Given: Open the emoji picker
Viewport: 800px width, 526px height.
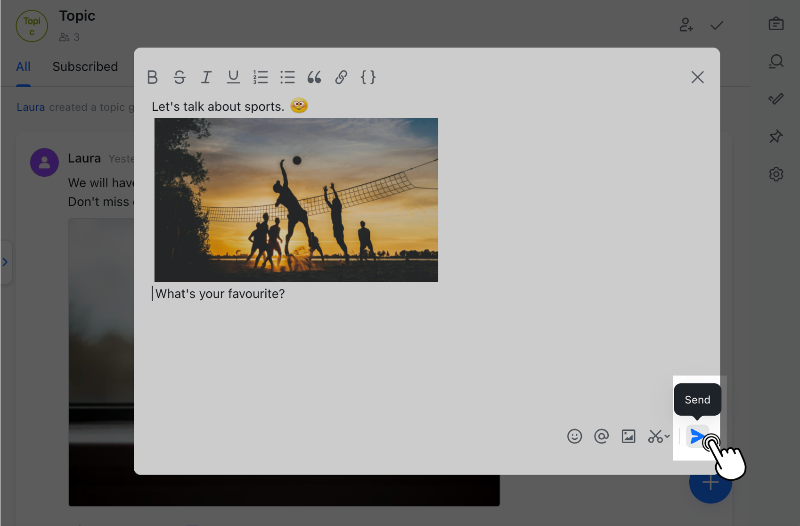Looking at the screenshot, I should [x=574, y=436].
